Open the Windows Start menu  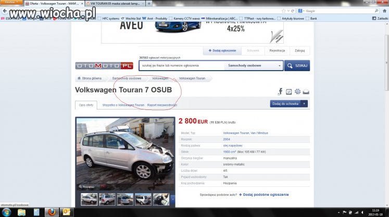pos(6,212)
